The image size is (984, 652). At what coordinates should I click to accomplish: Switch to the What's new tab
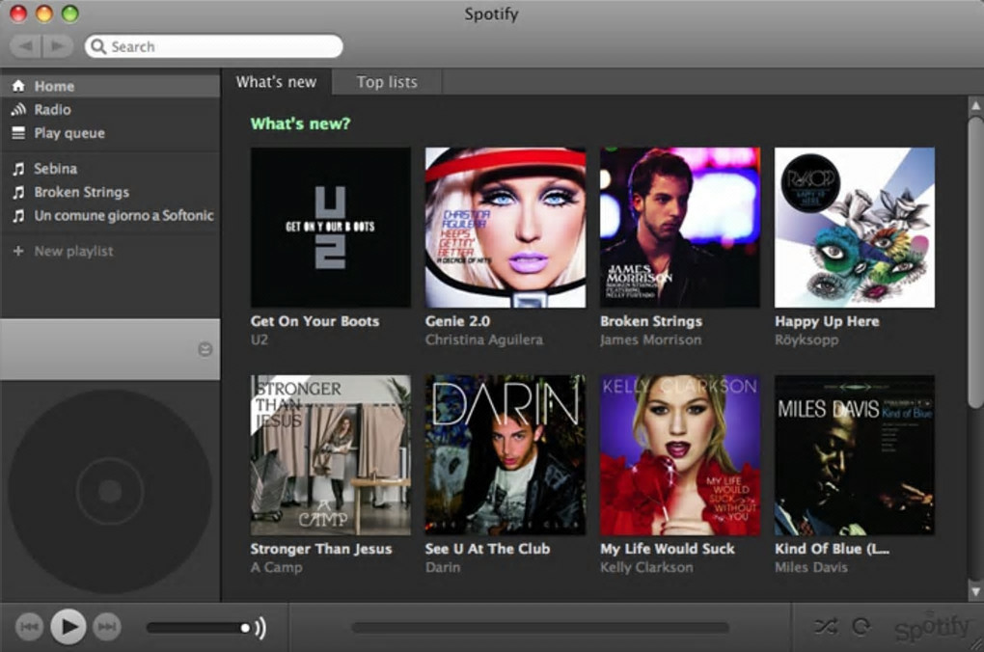click(276, 82)
